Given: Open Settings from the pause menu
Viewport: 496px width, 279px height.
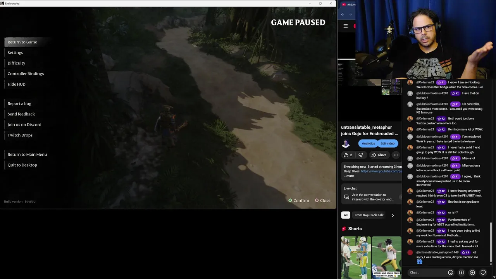Looking at the screenshot, I should 15,53.
